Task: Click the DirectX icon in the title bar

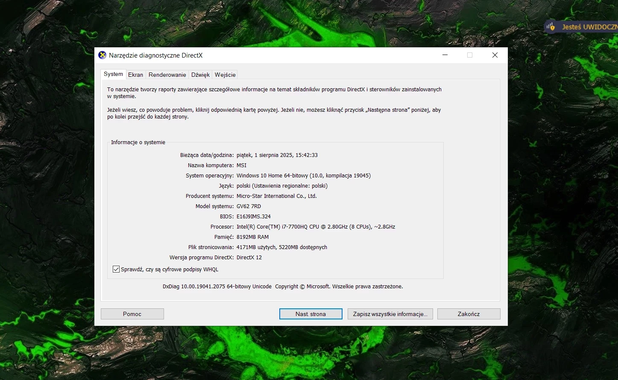Action: [103, 55]
